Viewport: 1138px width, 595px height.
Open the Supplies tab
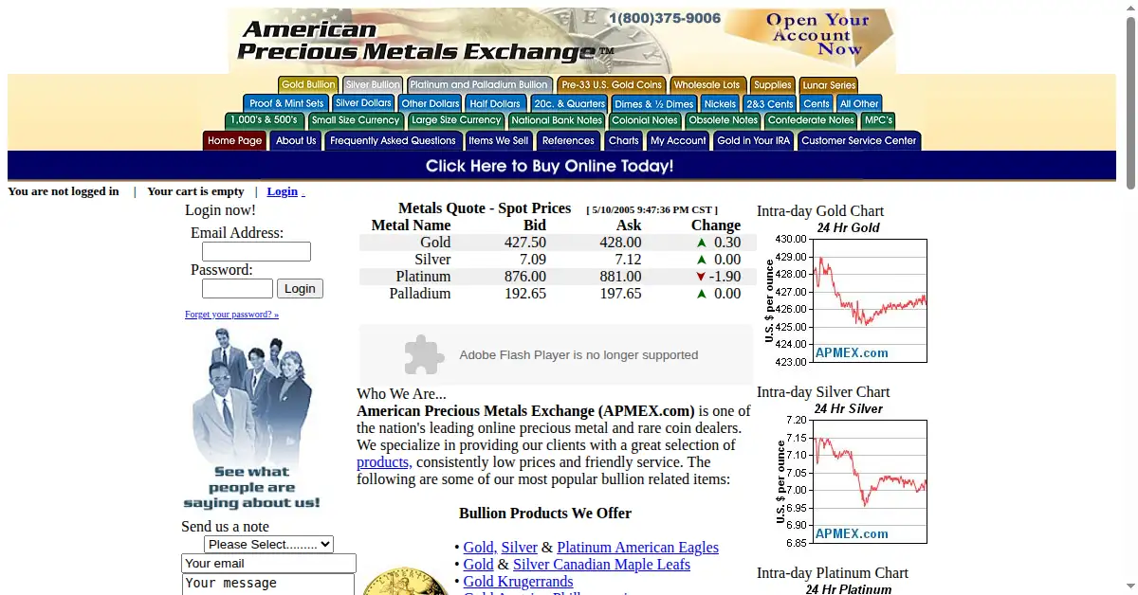[773, 85]
